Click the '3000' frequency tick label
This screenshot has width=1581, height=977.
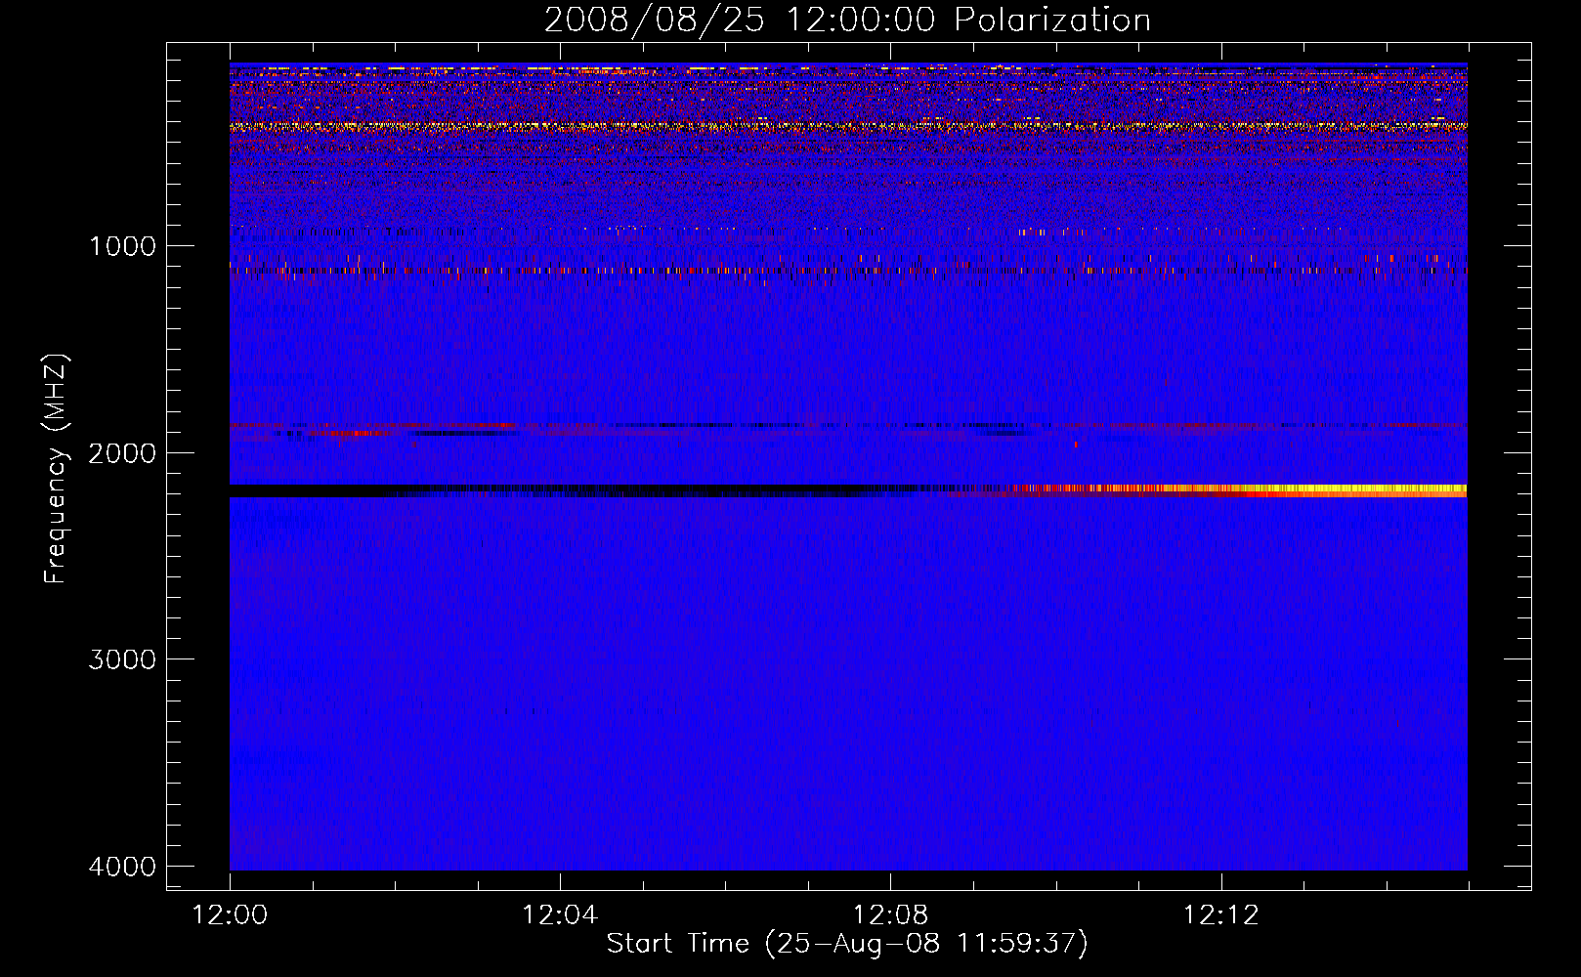tap(122, 659)
